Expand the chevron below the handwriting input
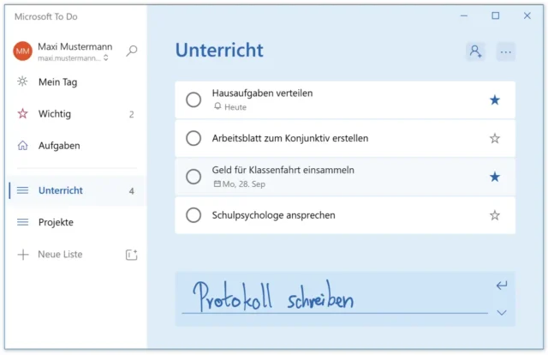 tap(502, 312)
